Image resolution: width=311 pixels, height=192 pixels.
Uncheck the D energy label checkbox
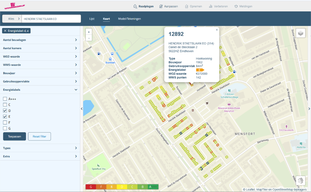click(x=5, y=111)
